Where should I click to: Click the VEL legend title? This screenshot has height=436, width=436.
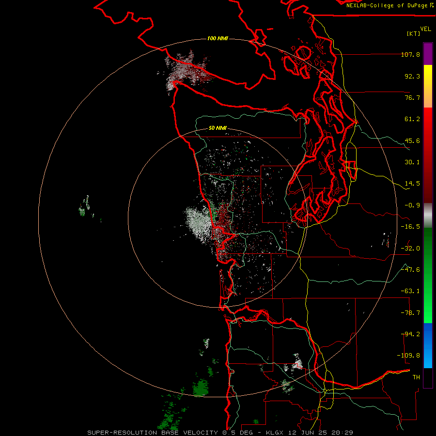(x=425, y=29)
